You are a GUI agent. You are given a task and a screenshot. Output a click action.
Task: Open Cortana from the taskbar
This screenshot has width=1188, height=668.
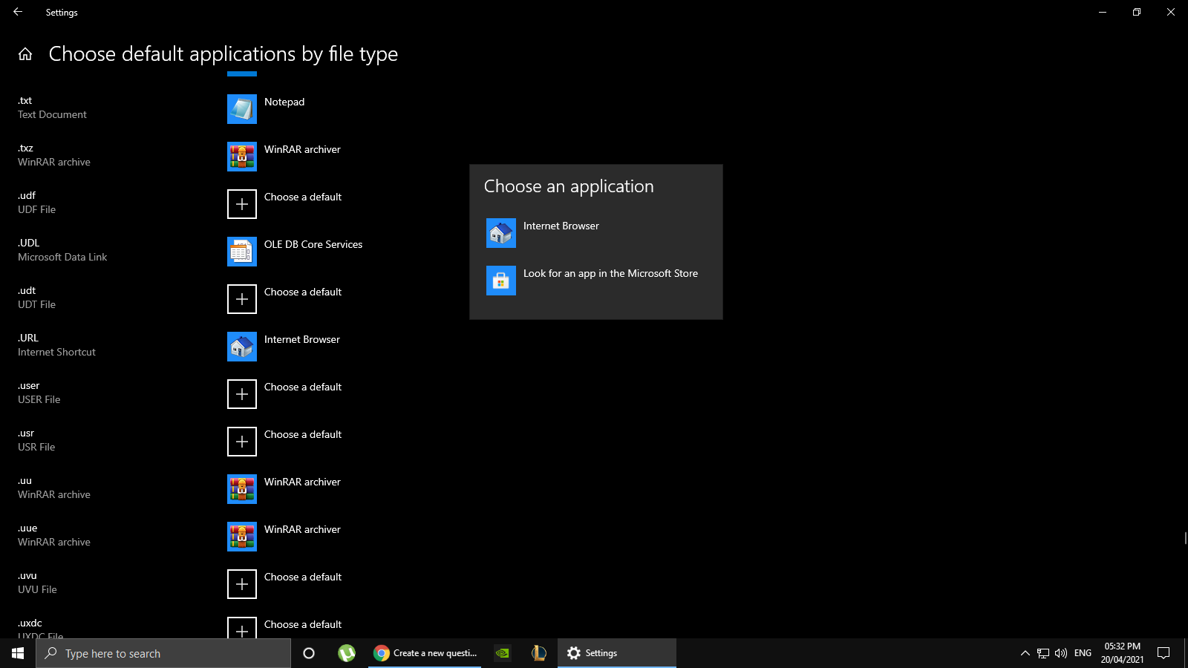click(309, 653)
